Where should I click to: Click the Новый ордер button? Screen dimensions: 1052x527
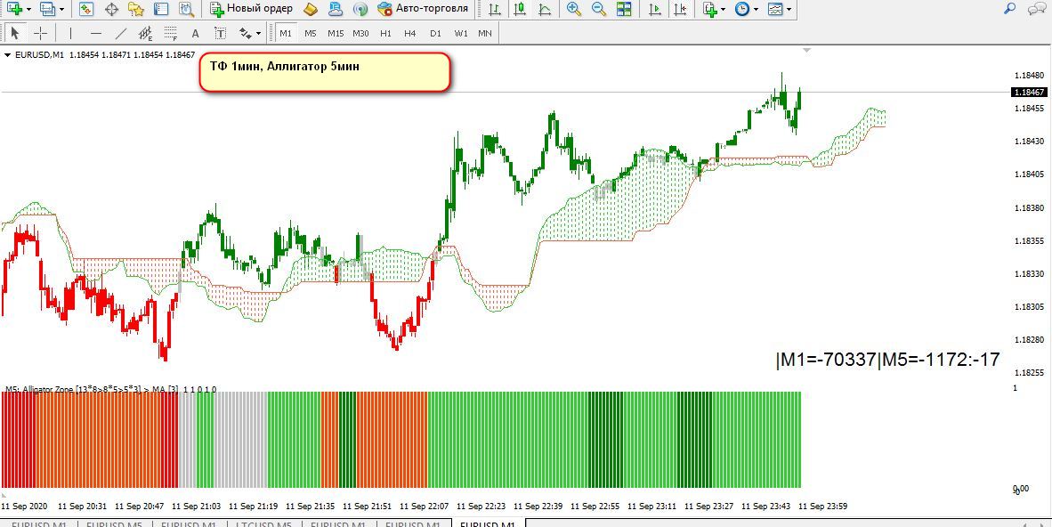[x=252, y=9]
